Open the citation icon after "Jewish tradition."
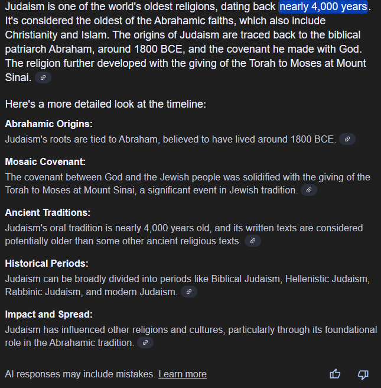 pos(309,190)
